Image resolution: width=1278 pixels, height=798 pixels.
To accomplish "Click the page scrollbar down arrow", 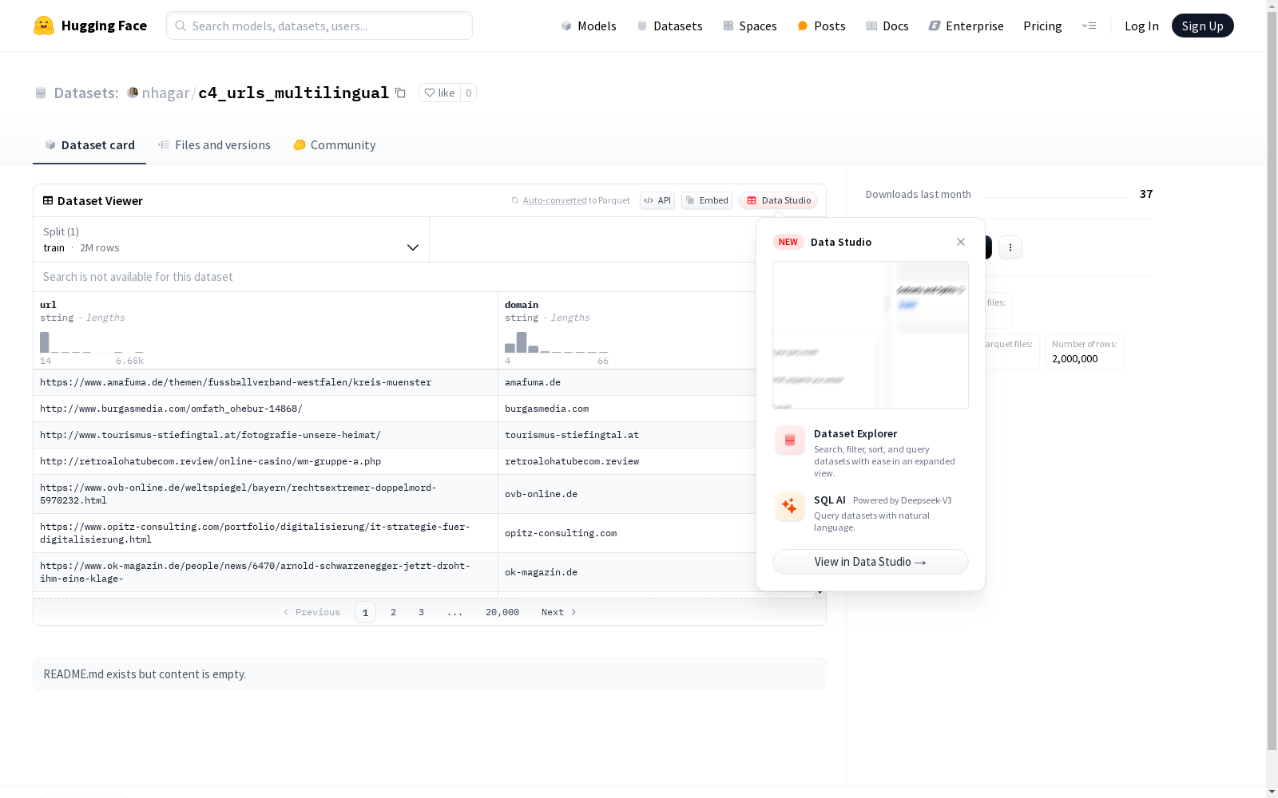I will click(1272, 792).
